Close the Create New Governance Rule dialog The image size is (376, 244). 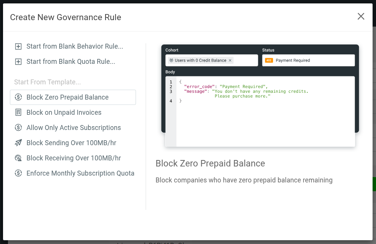[x=361, y=16]
